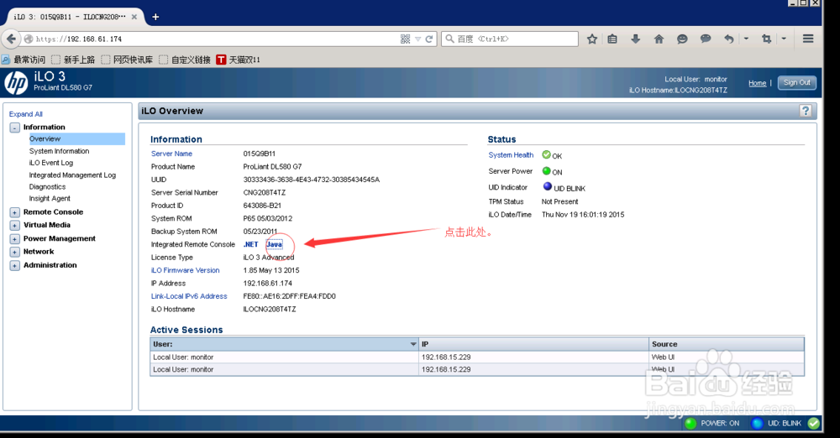Collapse the Information tree node
The width and height of the screenshot is (840, 438).
(x=14, y=128)
